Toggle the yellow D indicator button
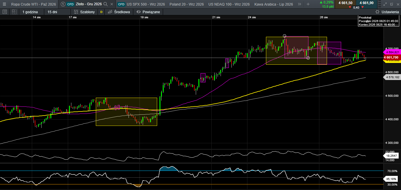401x190 pixels. click(x=101, y=12)
